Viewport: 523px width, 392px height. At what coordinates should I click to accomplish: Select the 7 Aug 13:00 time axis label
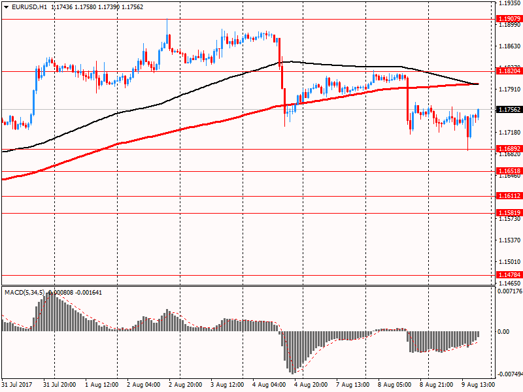352,385
